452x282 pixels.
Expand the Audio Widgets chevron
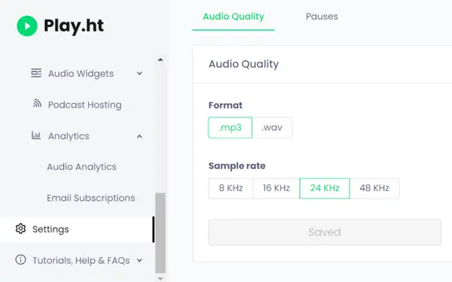click(139, 74)
